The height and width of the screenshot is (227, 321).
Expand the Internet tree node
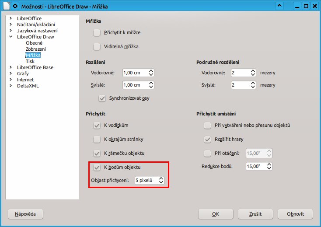[x=10, y=80]
